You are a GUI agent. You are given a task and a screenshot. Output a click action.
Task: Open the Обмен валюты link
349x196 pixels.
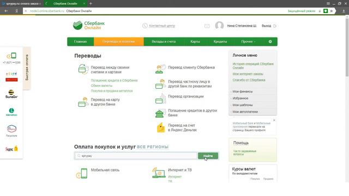(101, 85)
